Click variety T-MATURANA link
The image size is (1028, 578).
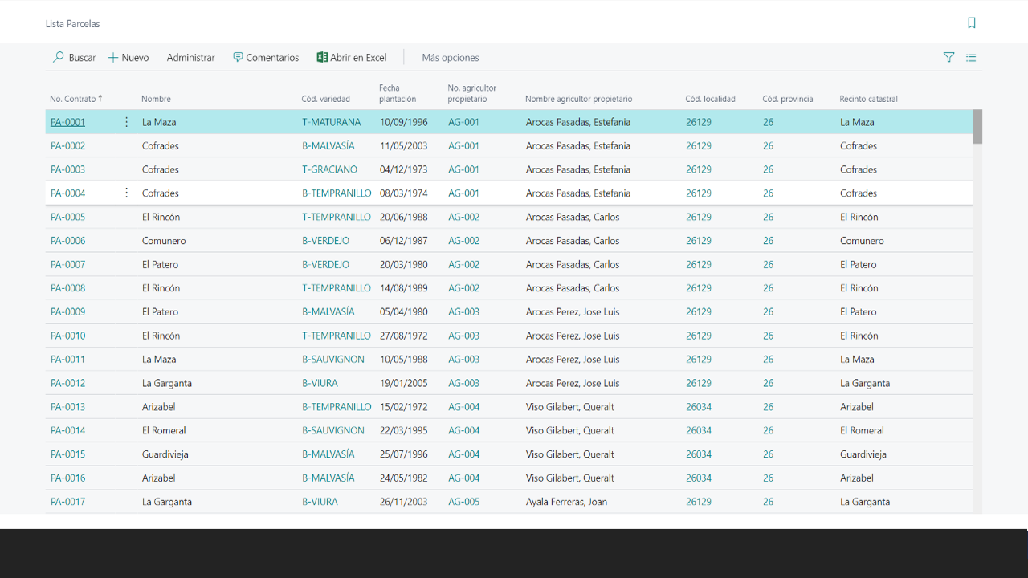point(332,122)
